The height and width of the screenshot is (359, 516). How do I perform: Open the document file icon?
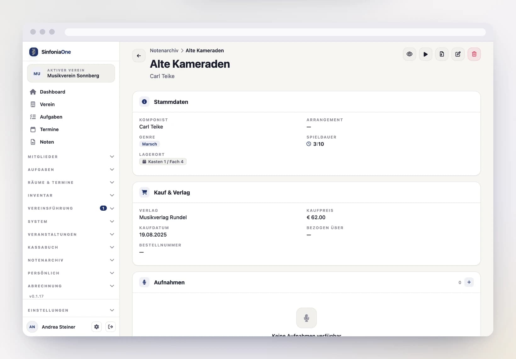click(442, 54)
